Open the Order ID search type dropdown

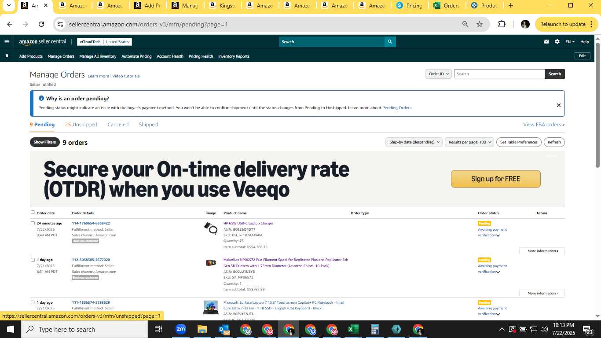tap(439, 74)
